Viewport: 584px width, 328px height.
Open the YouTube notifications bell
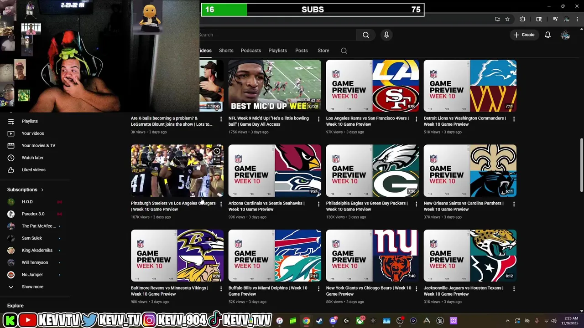coord(547,35)
